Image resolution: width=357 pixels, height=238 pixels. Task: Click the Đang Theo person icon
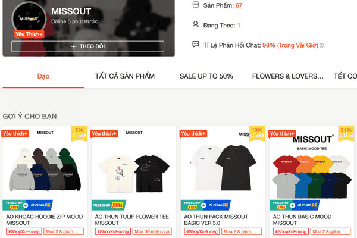[196, 24]
